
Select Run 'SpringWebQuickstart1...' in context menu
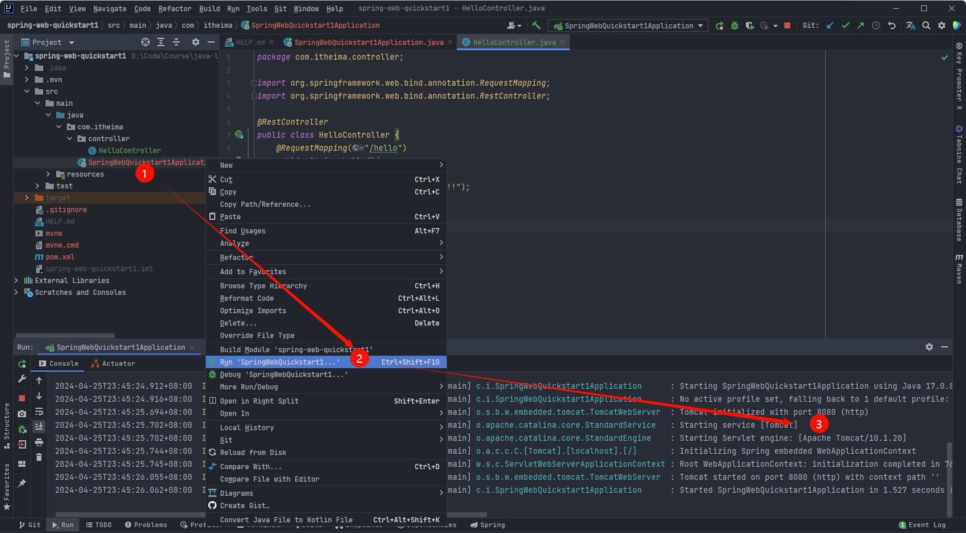[x=326, y=362]
